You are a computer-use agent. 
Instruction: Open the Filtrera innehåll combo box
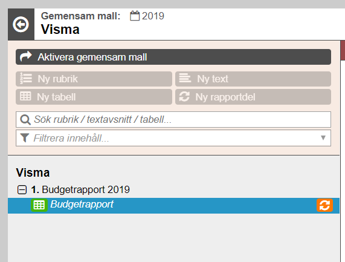pyautogui.click(x=173, y=138)
